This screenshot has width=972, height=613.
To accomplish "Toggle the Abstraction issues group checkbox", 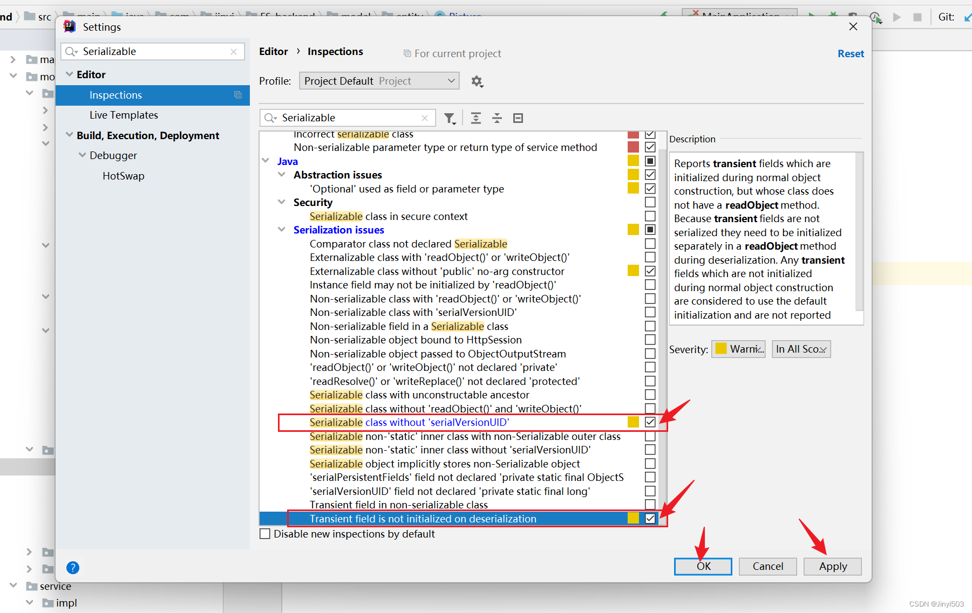I will click(650, 175).
